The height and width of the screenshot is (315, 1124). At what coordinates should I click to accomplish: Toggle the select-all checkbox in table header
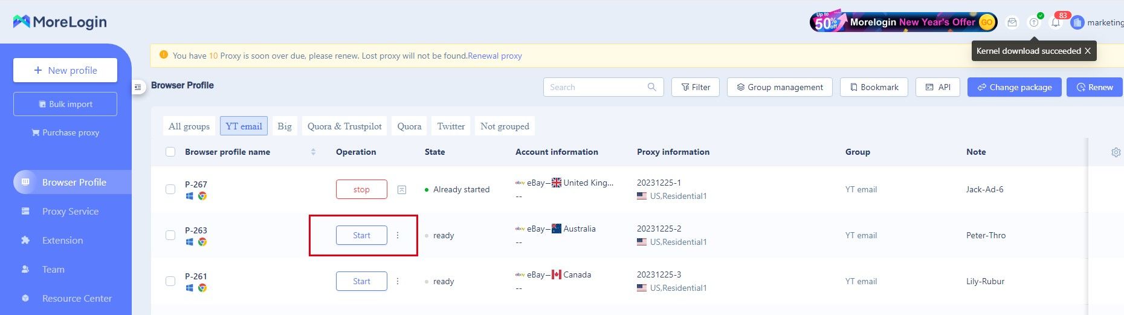(x=170, y=152)
